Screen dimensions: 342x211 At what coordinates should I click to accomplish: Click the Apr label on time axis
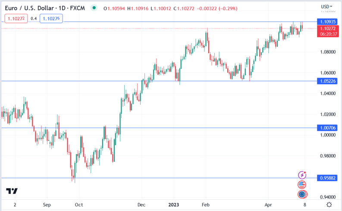268,205
